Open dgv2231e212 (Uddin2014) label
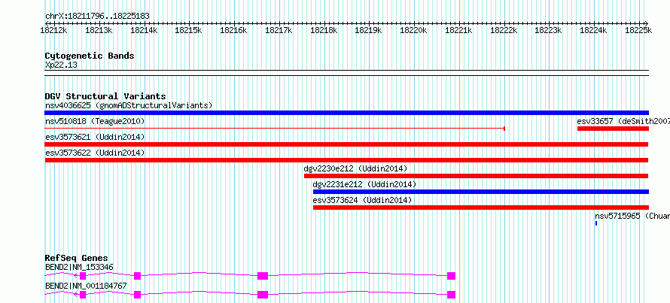 364,184
